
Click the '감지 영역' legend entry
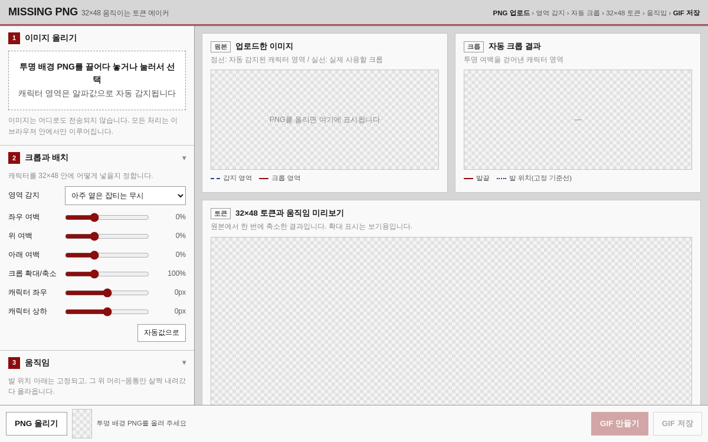pyautogui.click(x=231, y=178)
